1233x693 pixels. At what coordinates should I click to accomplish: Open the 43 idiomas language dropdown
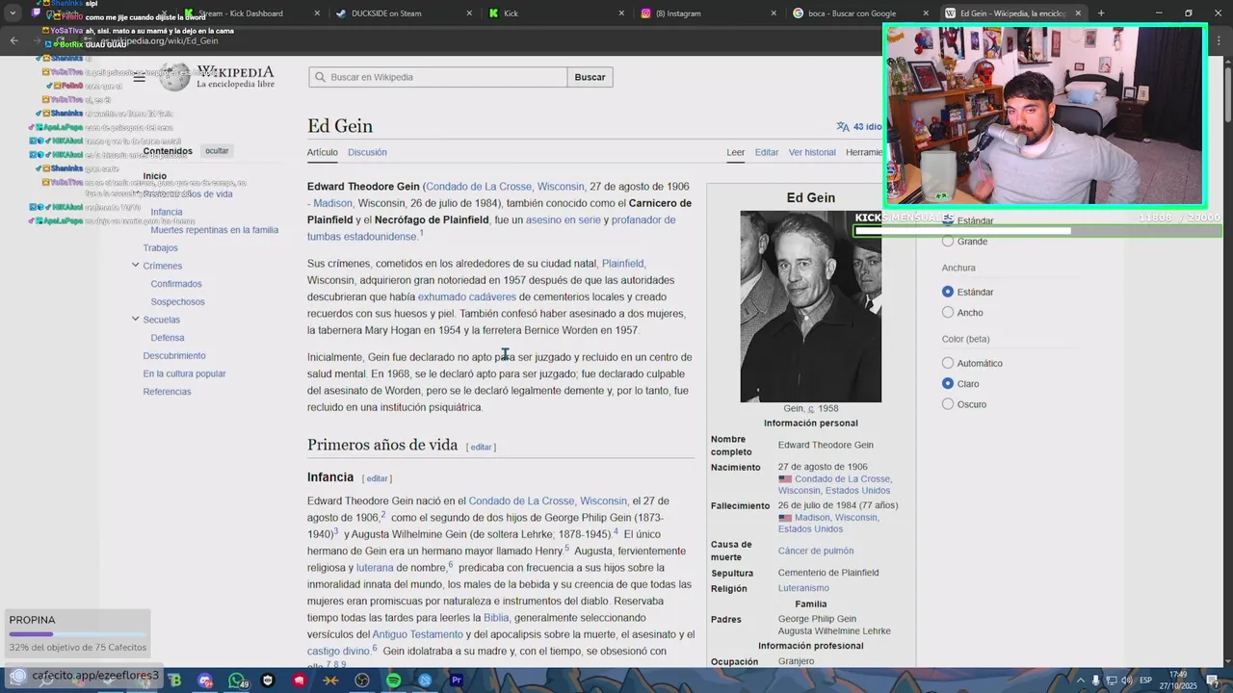tap(858, 126)
